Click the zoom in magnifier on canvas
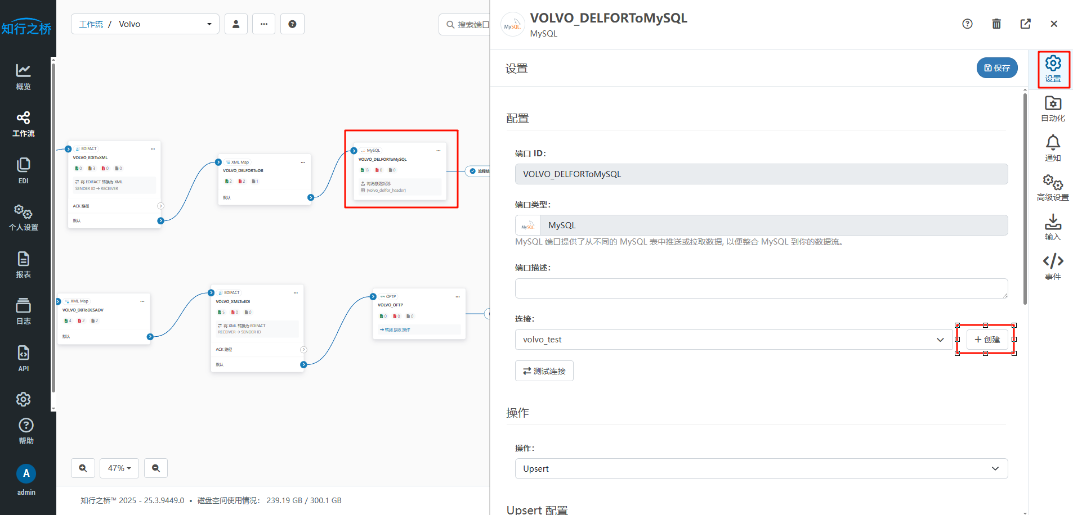The image size is (1073, 515). [x=83, y=468]
